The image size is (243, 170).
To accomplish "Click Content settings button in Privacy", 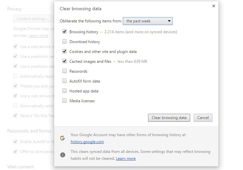I will point(33,19).
